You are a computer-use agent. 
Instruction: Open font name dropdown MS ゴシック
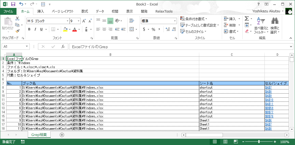click(x=67, y=21)
